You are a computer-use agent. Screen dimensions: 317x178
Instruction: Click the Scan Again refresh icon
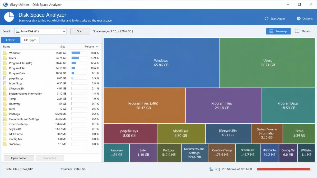pyautogui.click(x=267, y=19)
